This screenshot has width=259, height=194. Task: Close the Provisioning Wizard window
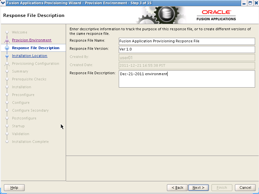pyautogui.click(x=256, y=3)
